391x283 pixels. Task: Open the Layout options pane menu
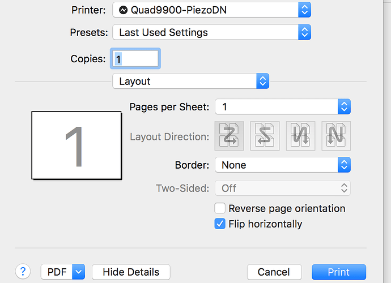(190, 81)
